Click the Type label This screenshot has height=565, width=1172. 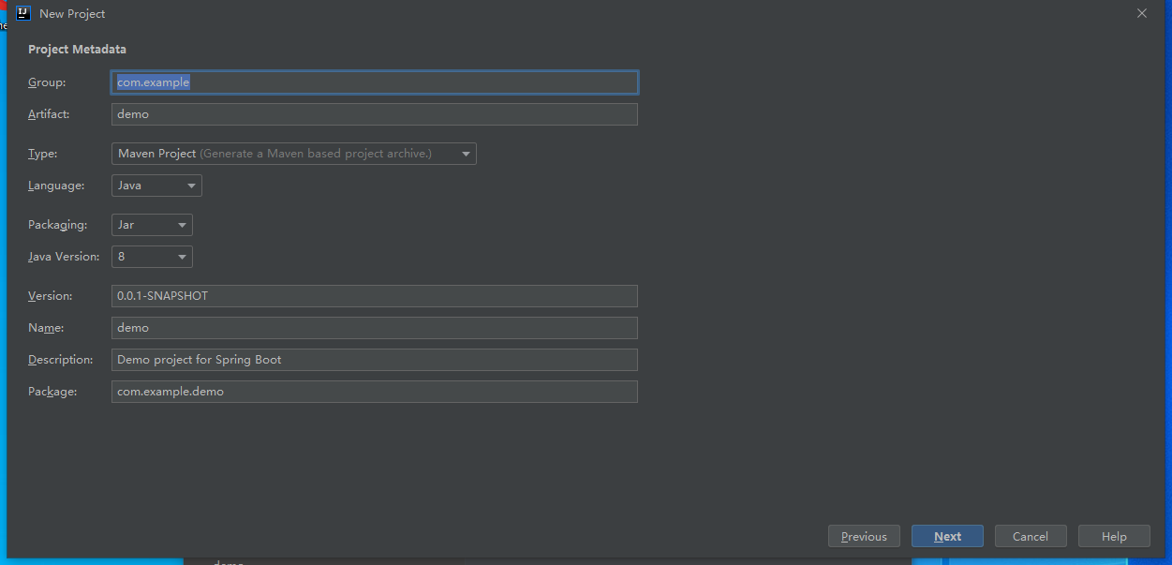(x=43, y=154)
